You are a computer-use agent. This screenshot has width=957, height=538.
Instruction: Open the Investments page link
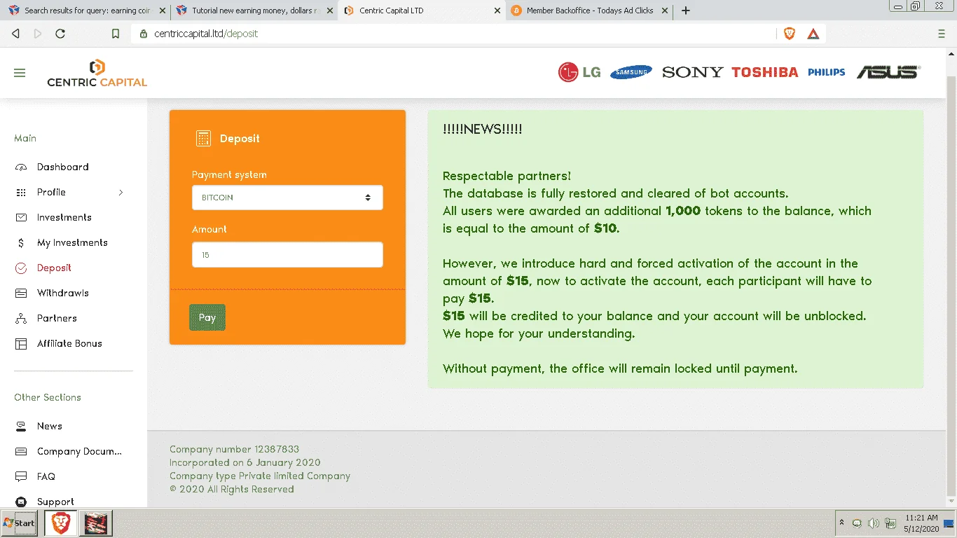point(64,218)
